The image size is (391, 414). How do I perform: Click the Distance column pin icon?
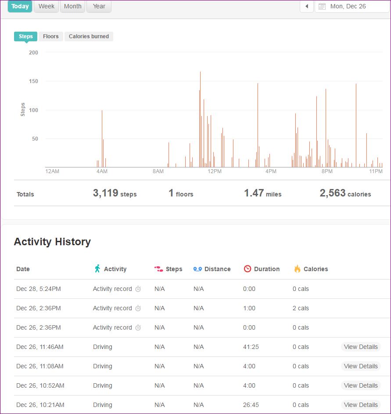click(197, 269)
